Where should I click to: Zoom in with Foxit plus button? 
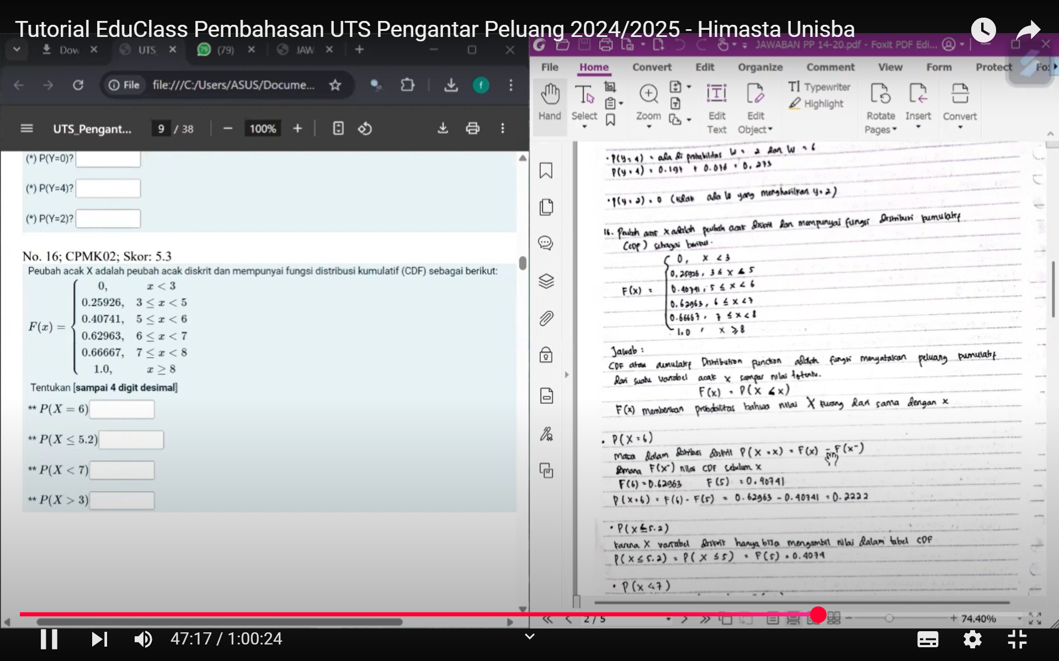pyautogui.click(x=954, y=619)
